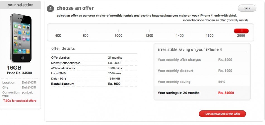The height and width of the screenshot is (125, 265).
Task: Click 'Your savings in 24 months' row
Action: pyautogui.click(x=202, y=93)
